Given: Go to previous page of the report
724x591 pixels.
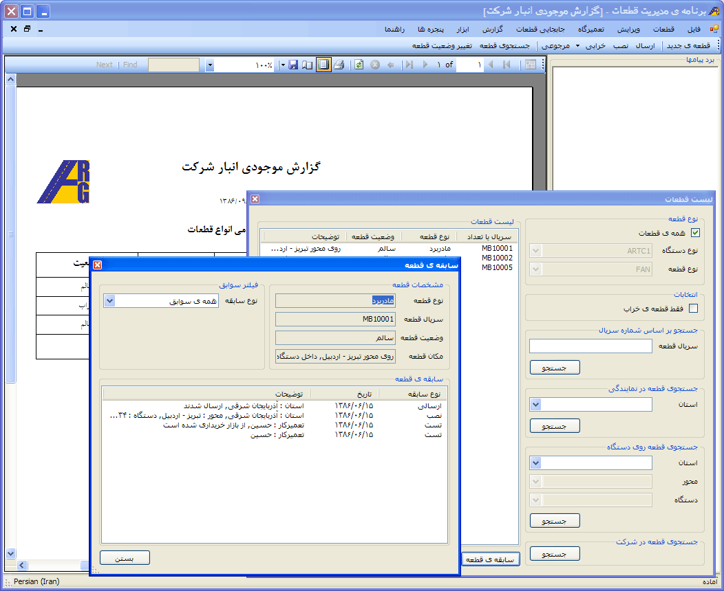Looking at the screenshot, I should tap(491, 65).
